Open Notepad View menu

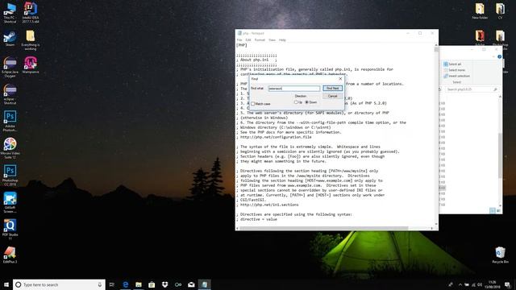[272, 39]
